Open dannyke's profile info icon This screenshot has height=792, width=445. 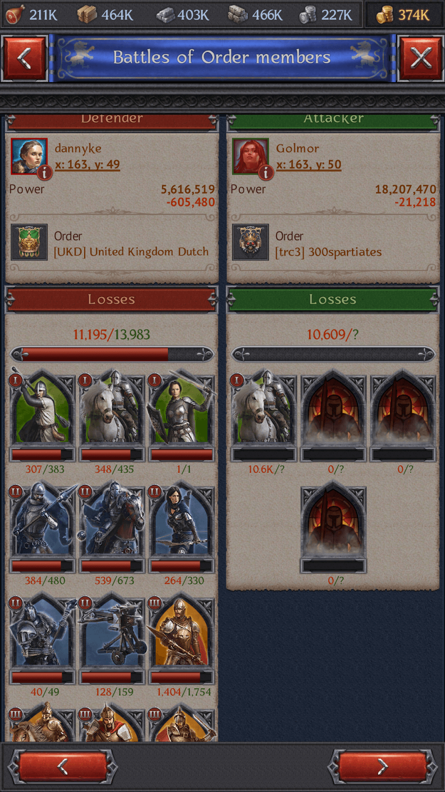pyautogui.click(x=44, y=172)
